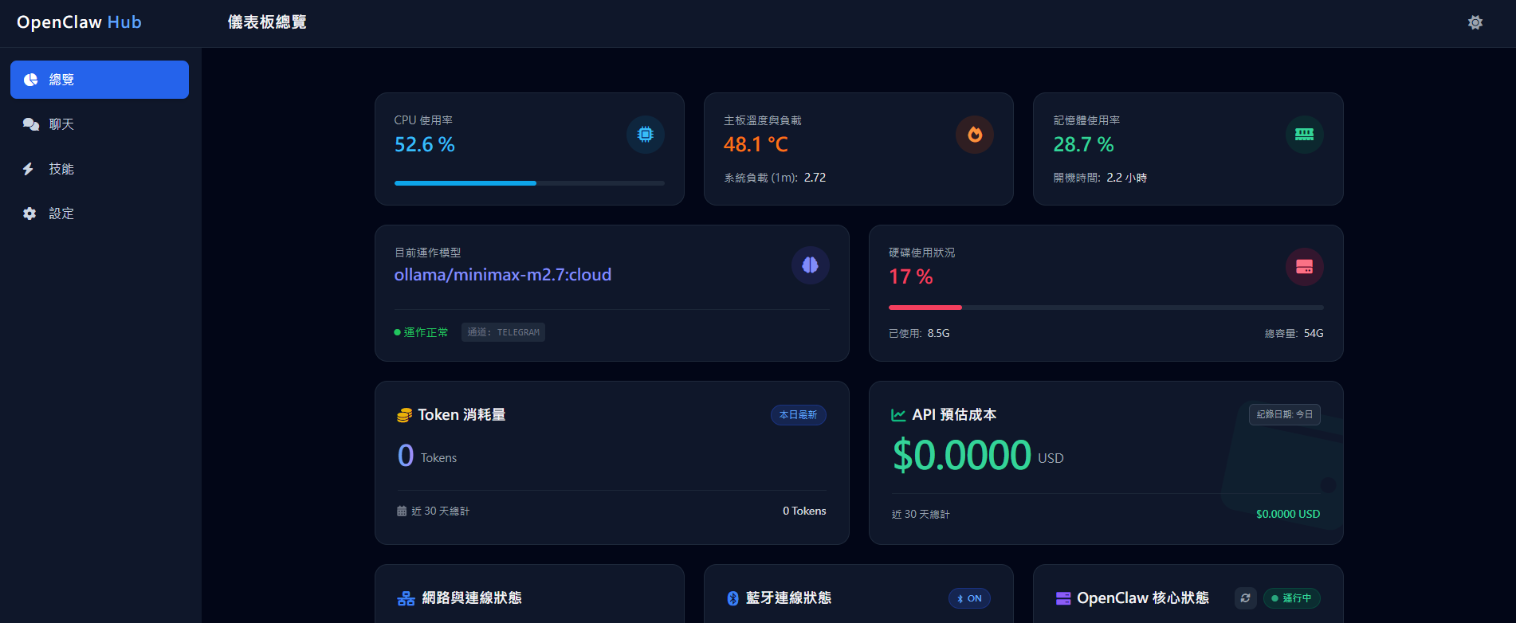The image size is (1516, 623).
Task: Click the 52.6 % CPU value
Action: (425, 145)
